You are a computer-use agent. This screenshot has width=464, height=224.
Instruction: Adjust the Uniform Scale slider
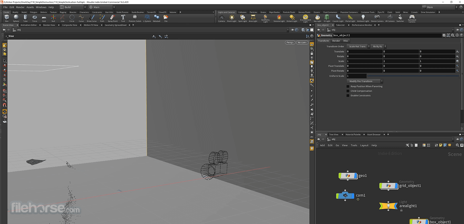tap(413, 76)
